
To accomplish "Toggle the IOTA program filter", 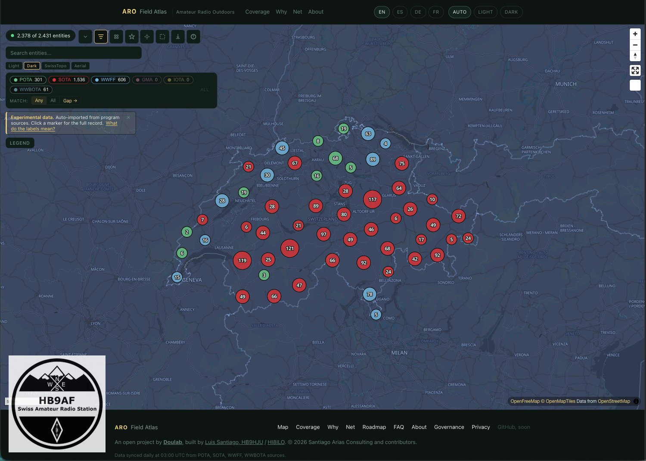I will click(x=178, y=80).
